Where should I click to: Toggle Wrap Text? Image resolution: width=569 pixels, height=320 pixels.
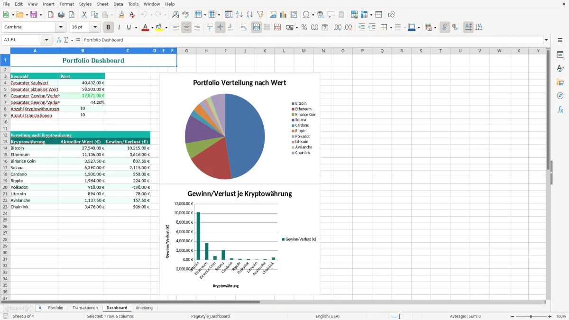[244, 27]
